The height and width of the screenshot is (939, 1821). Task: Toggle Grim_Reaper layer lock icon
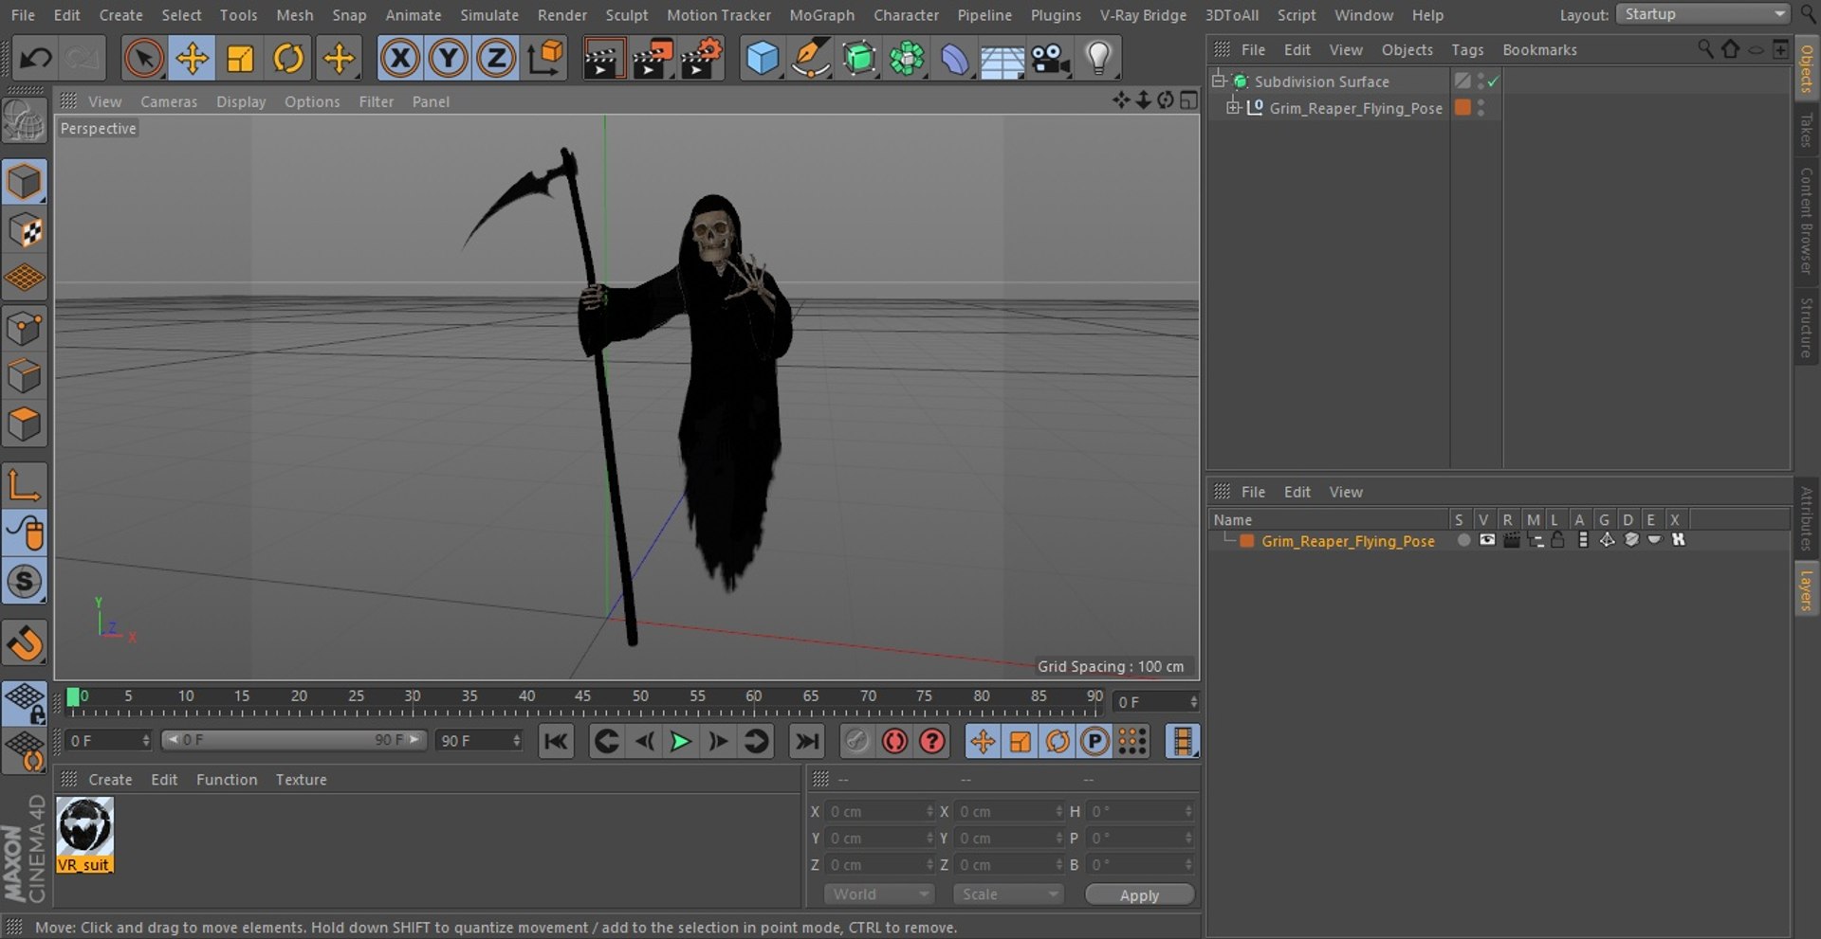[1558, 540]
